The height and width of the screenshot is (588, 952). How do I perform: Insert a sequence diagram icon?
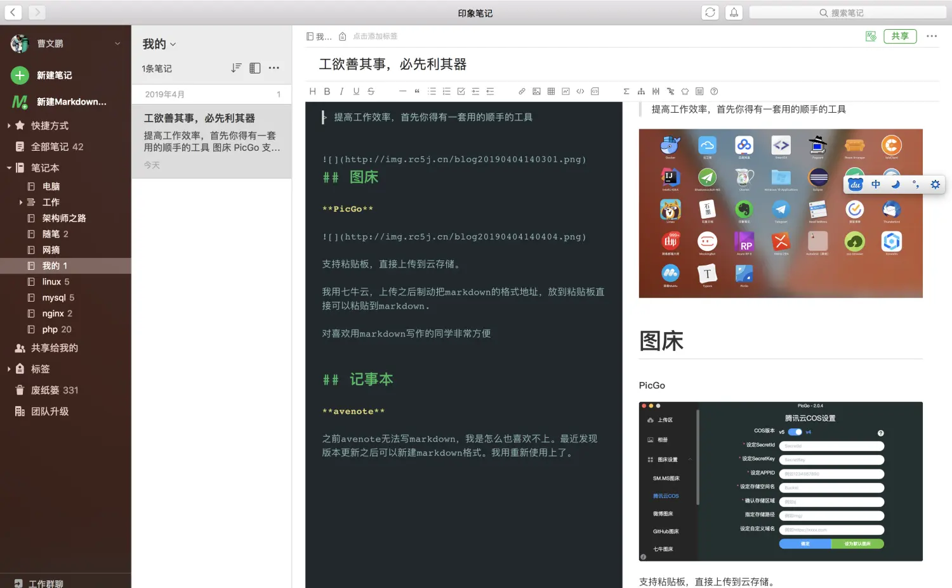(x=656, y=91)
